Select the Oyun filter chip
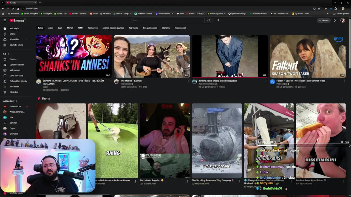 coord(60,28)
